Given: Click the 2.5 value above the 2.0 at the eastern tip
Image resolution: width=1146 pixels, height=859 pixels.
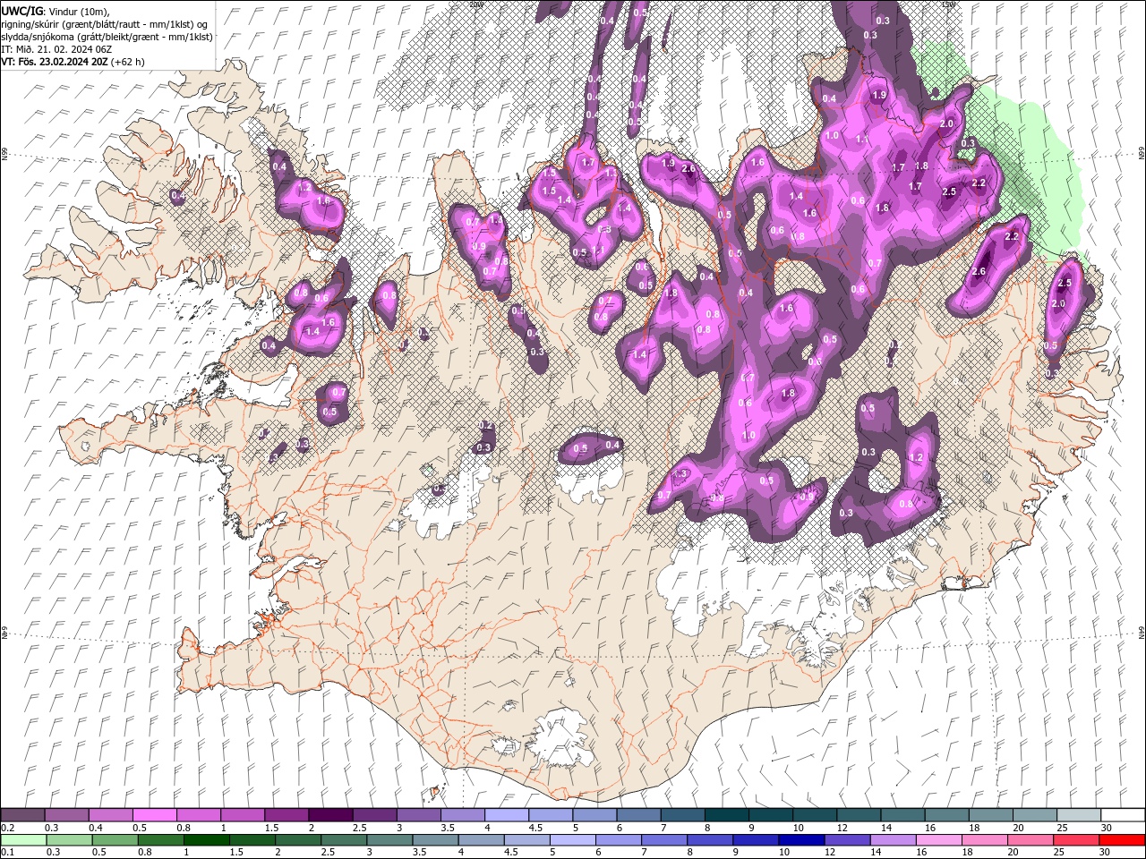Looking at the screenshot, I should pyautogui.click(x=1065, y=284).
